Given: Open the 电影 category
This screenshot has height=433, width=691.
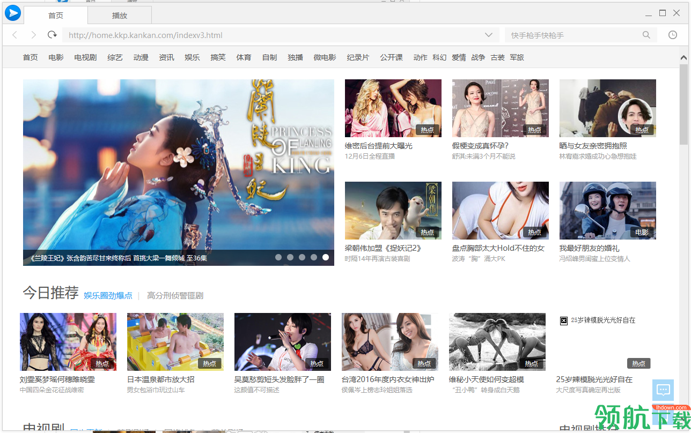Looking at the screenshot, I should [x=56, y=57].
